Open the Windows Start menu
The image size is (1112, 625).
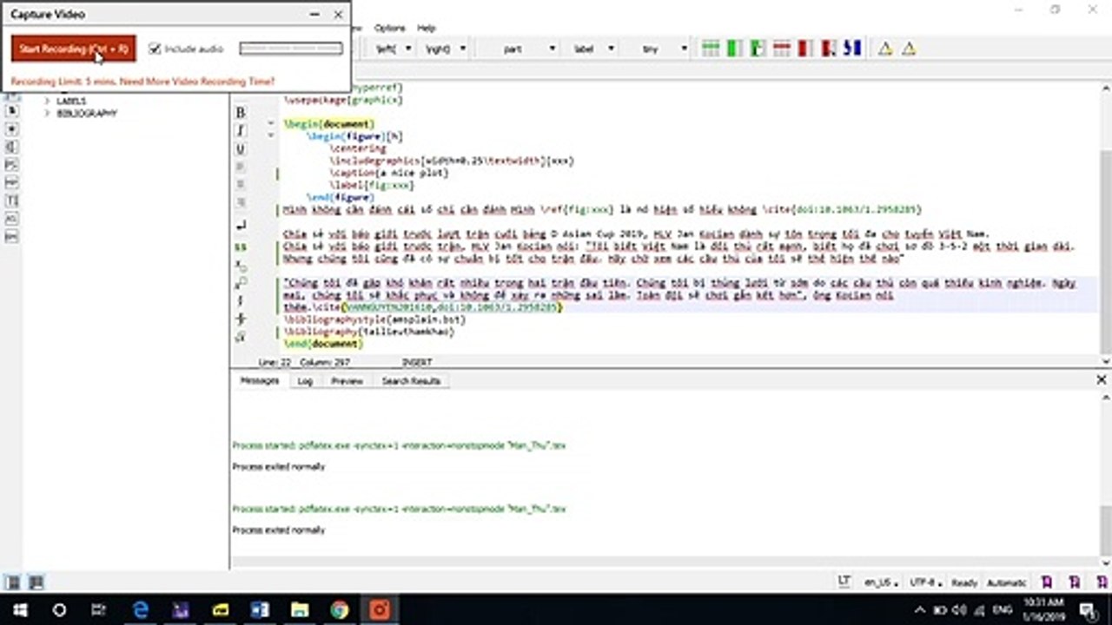point(19,609)
